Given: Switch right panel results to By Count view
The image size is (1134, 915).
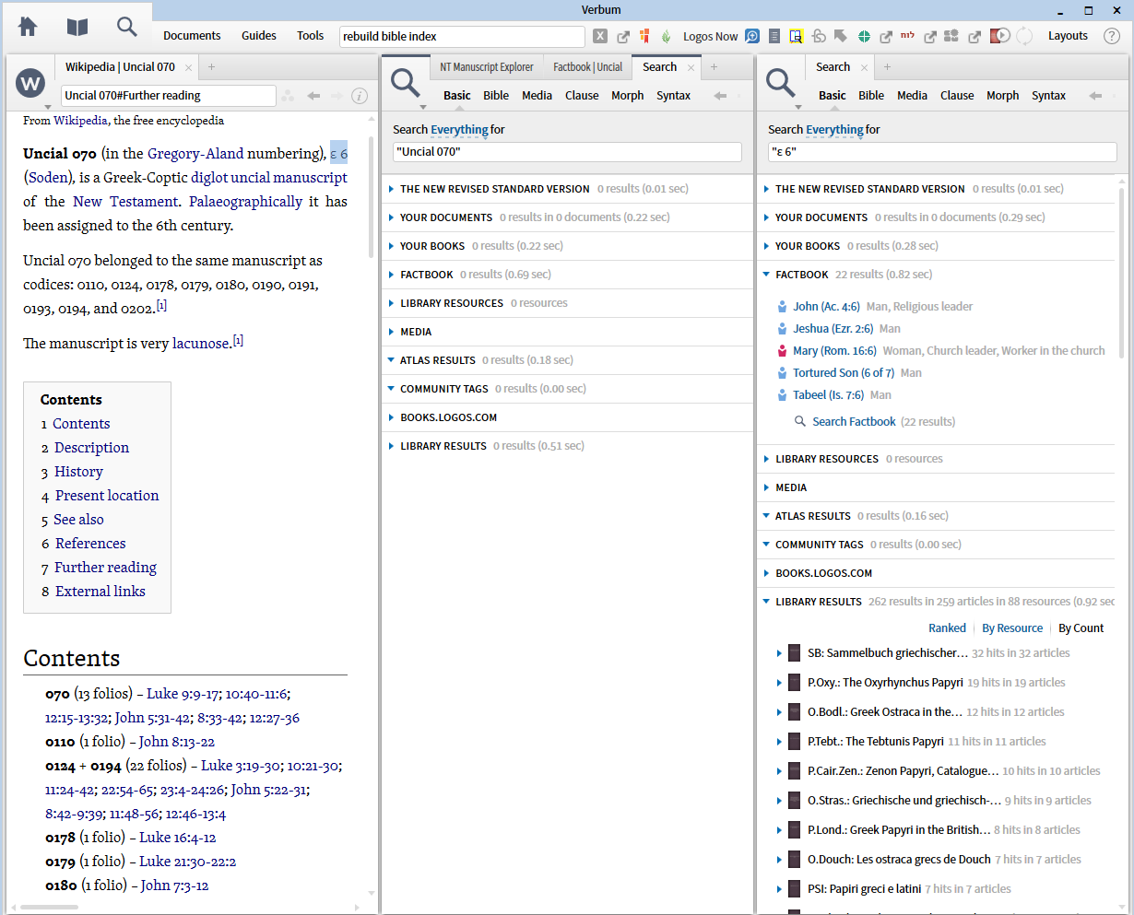Looking at the screenshot, I should [1081, 628].
